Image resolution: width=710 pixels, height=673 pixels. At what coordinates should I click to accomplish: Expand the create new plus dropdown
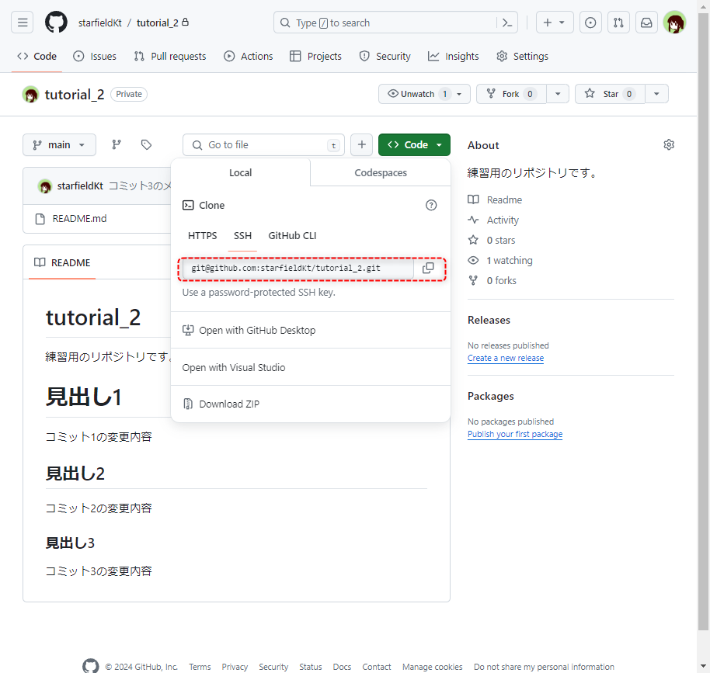[554, 23]
